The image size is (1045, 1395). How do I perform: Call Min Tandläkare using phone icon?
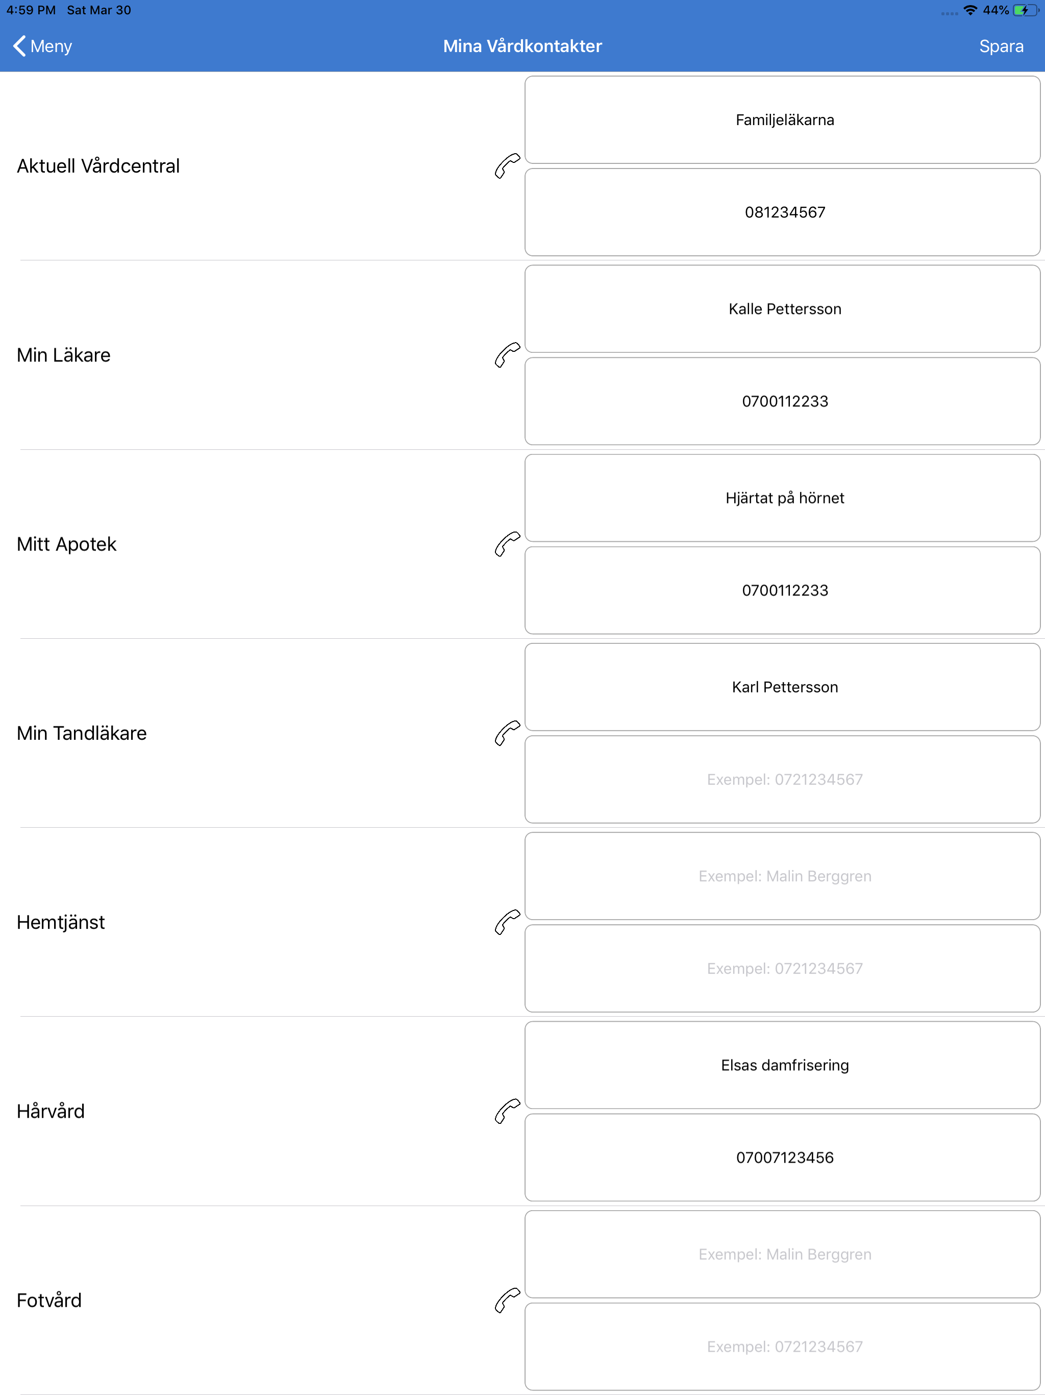(x=507, y=733)
